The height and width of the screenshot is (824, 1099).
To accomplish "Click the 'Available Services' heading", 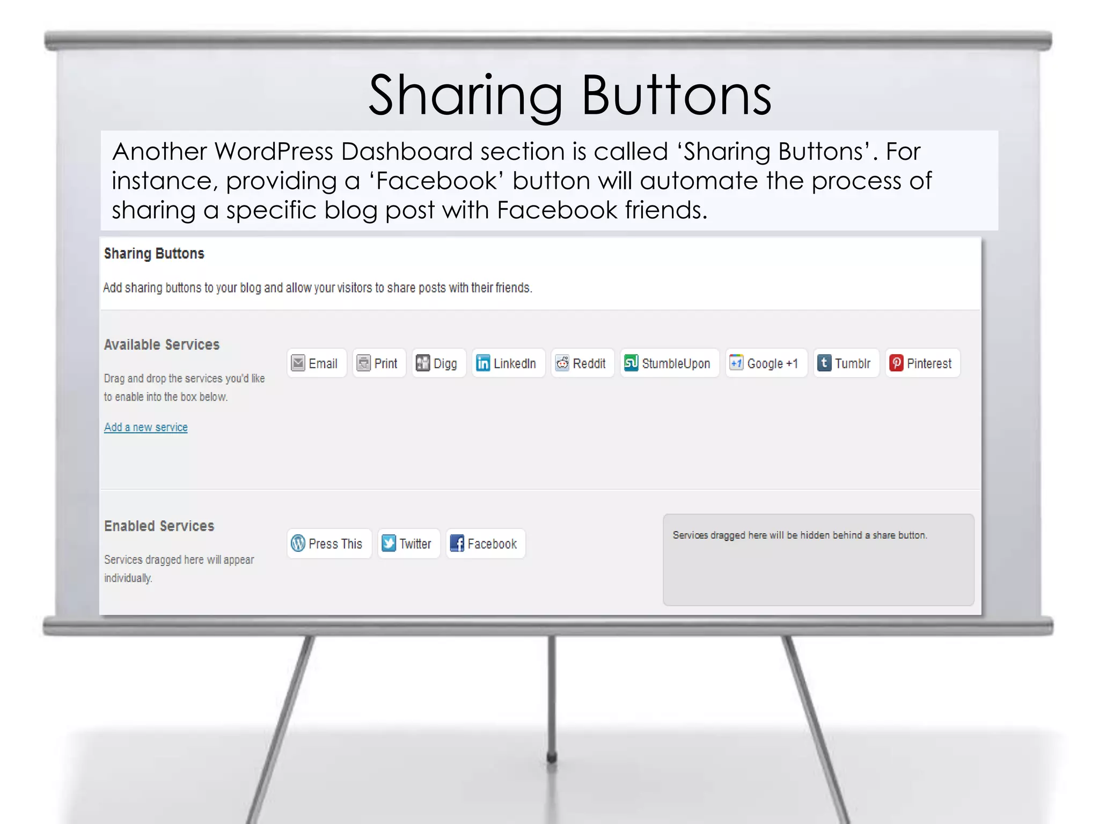I will pos(162,344).
